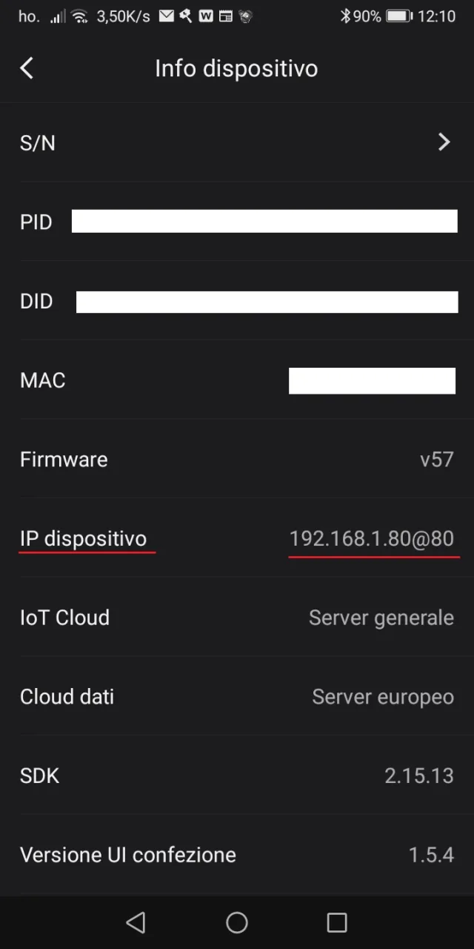This screenshot has width=474, height=949.
Task: Tap the Gmail envelope icon in status bar
Action: [166, 16]
